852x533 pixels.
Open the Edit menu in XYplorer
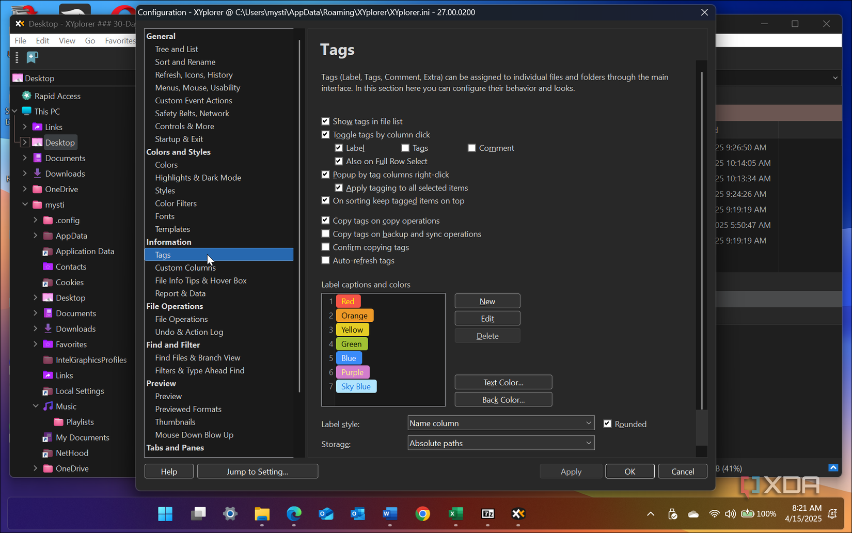click(42, 40)
